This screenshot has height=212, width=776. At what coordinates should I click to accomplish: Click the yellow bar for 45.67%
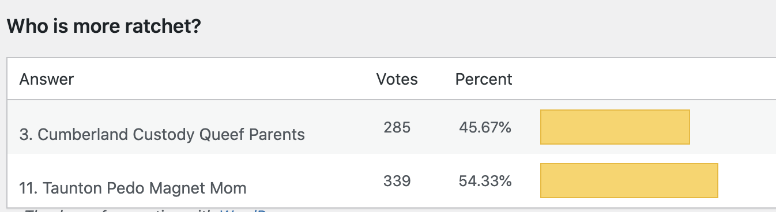pos(615,127)
